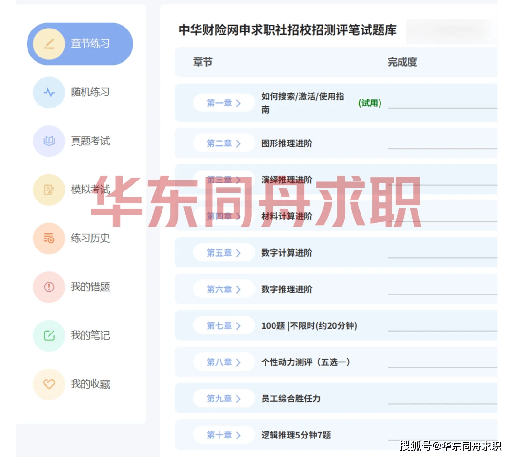
Task: View 练习历史 in the sidebar
Action: coord(90,238)
